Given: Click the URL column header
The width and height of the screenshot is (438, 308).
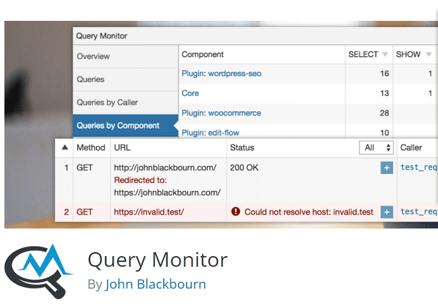Looking at the screenshot, I should tap(122, 147).
